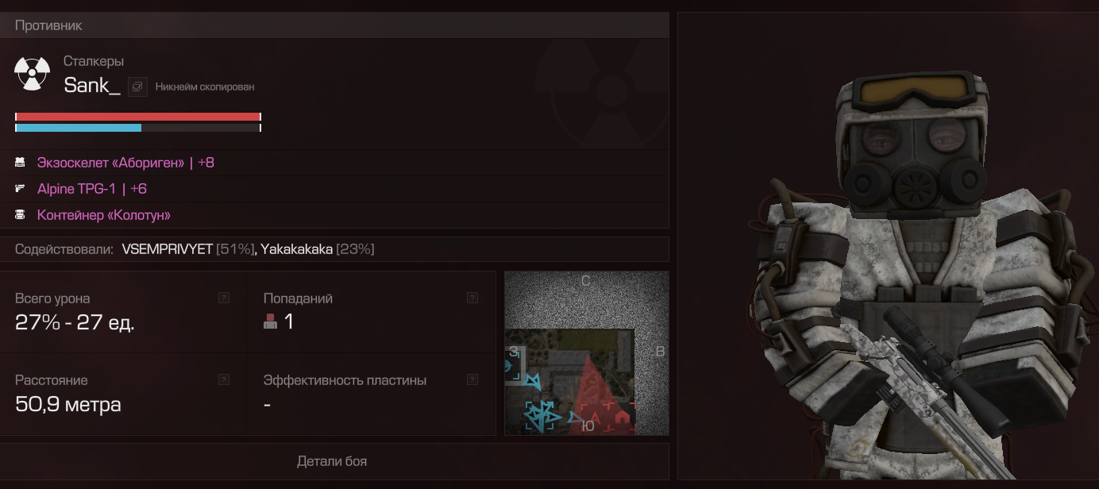Viewport: 1099px width, 489px height.
Task: Click the minimap with red cone
Action: 586,353
